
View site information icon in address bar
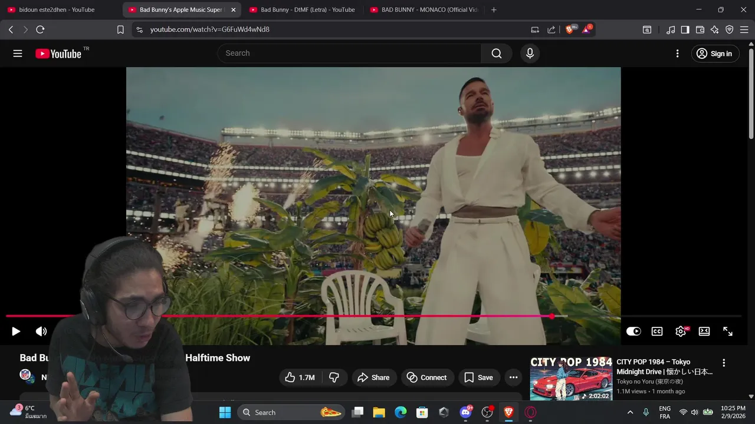click(139, 29)
